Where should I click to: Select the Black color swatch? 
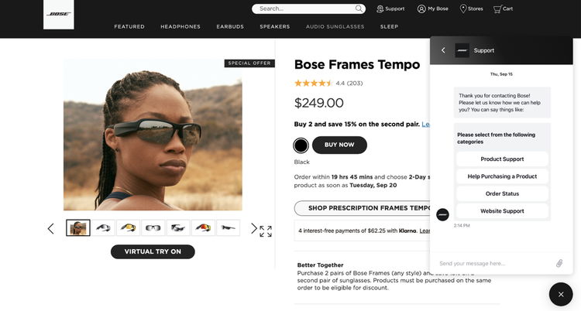point(301,145)
